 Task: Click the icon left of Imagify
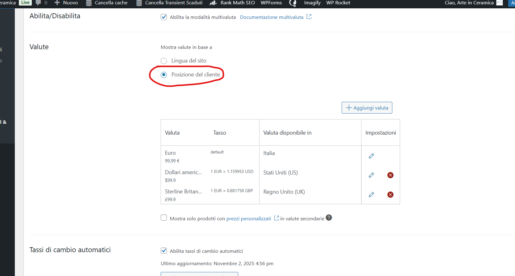[293, 3]
